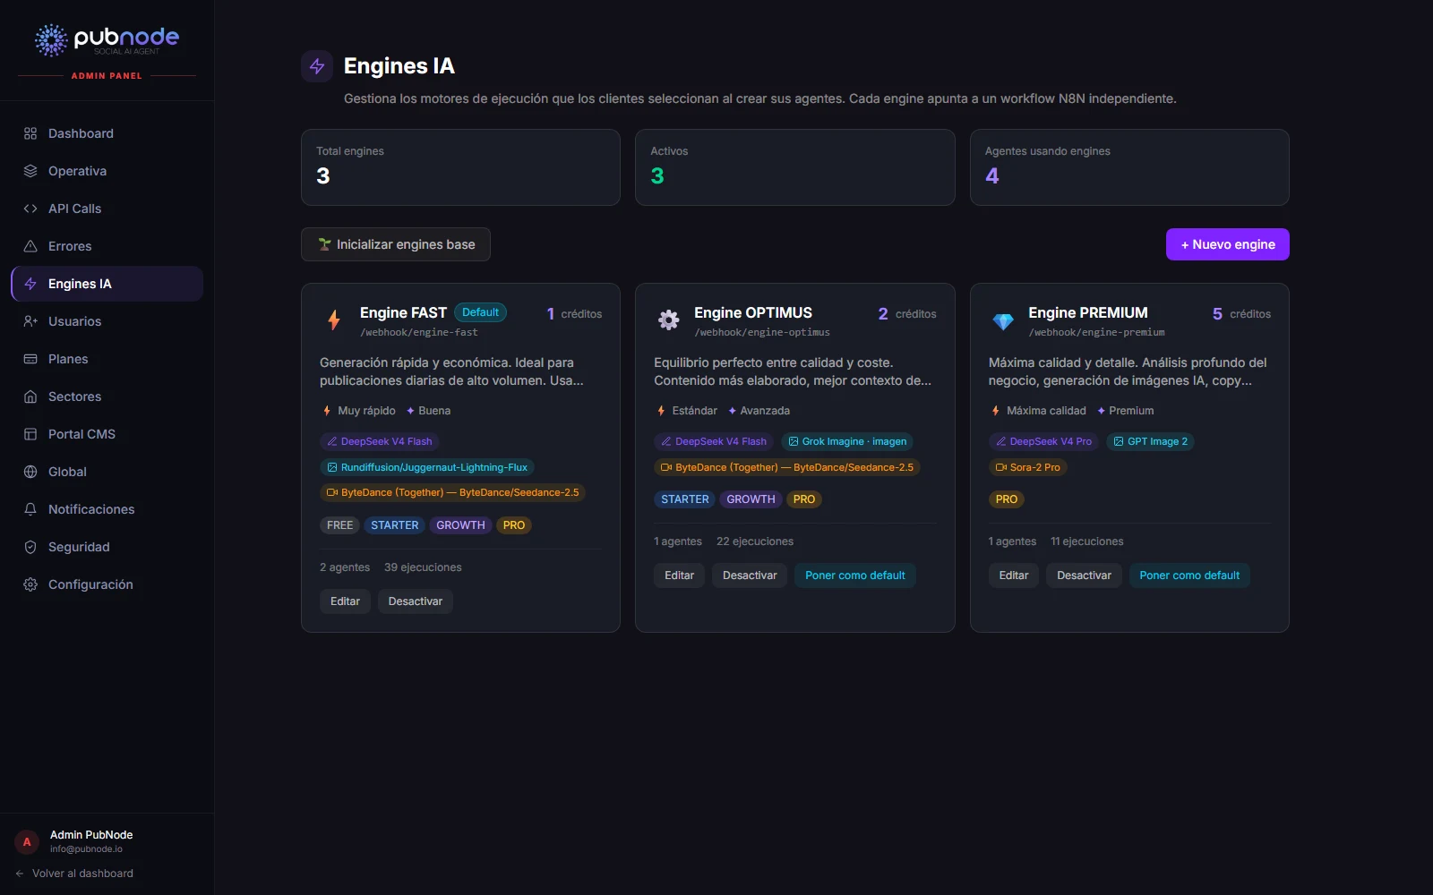Click the Engine PREMIUM diamond icon

pos(1003,321)
